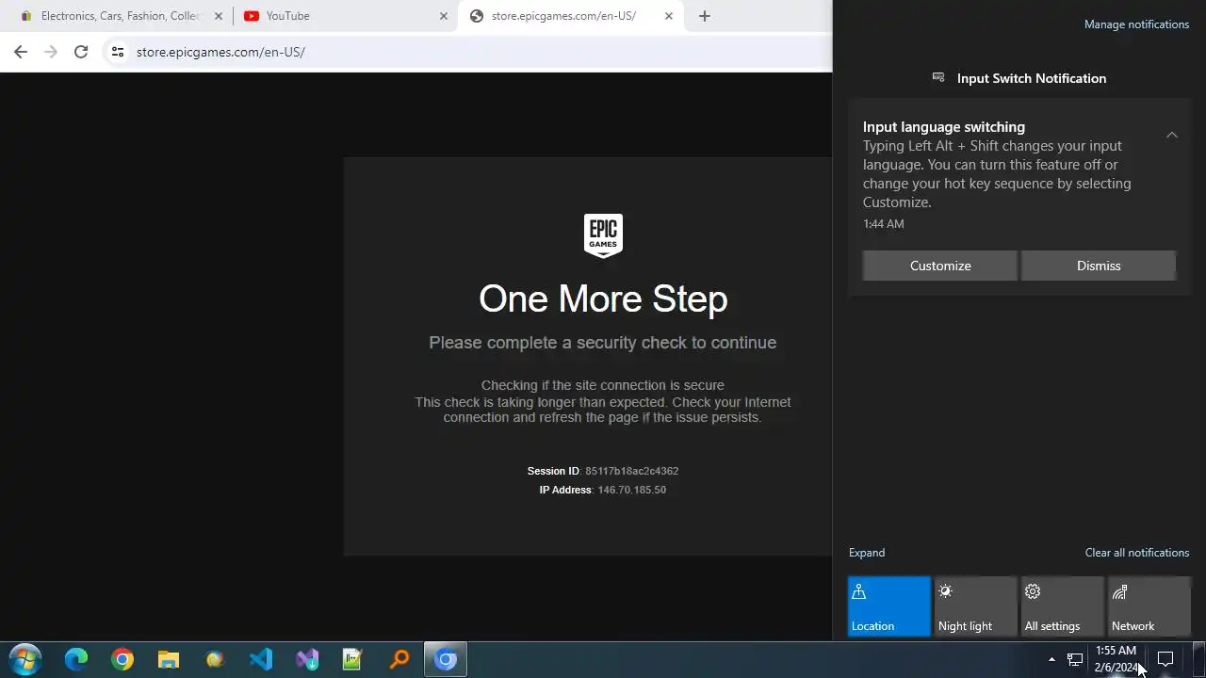
Task: Open Microsoft Edge from the taskbar
Action: (76, 659)
